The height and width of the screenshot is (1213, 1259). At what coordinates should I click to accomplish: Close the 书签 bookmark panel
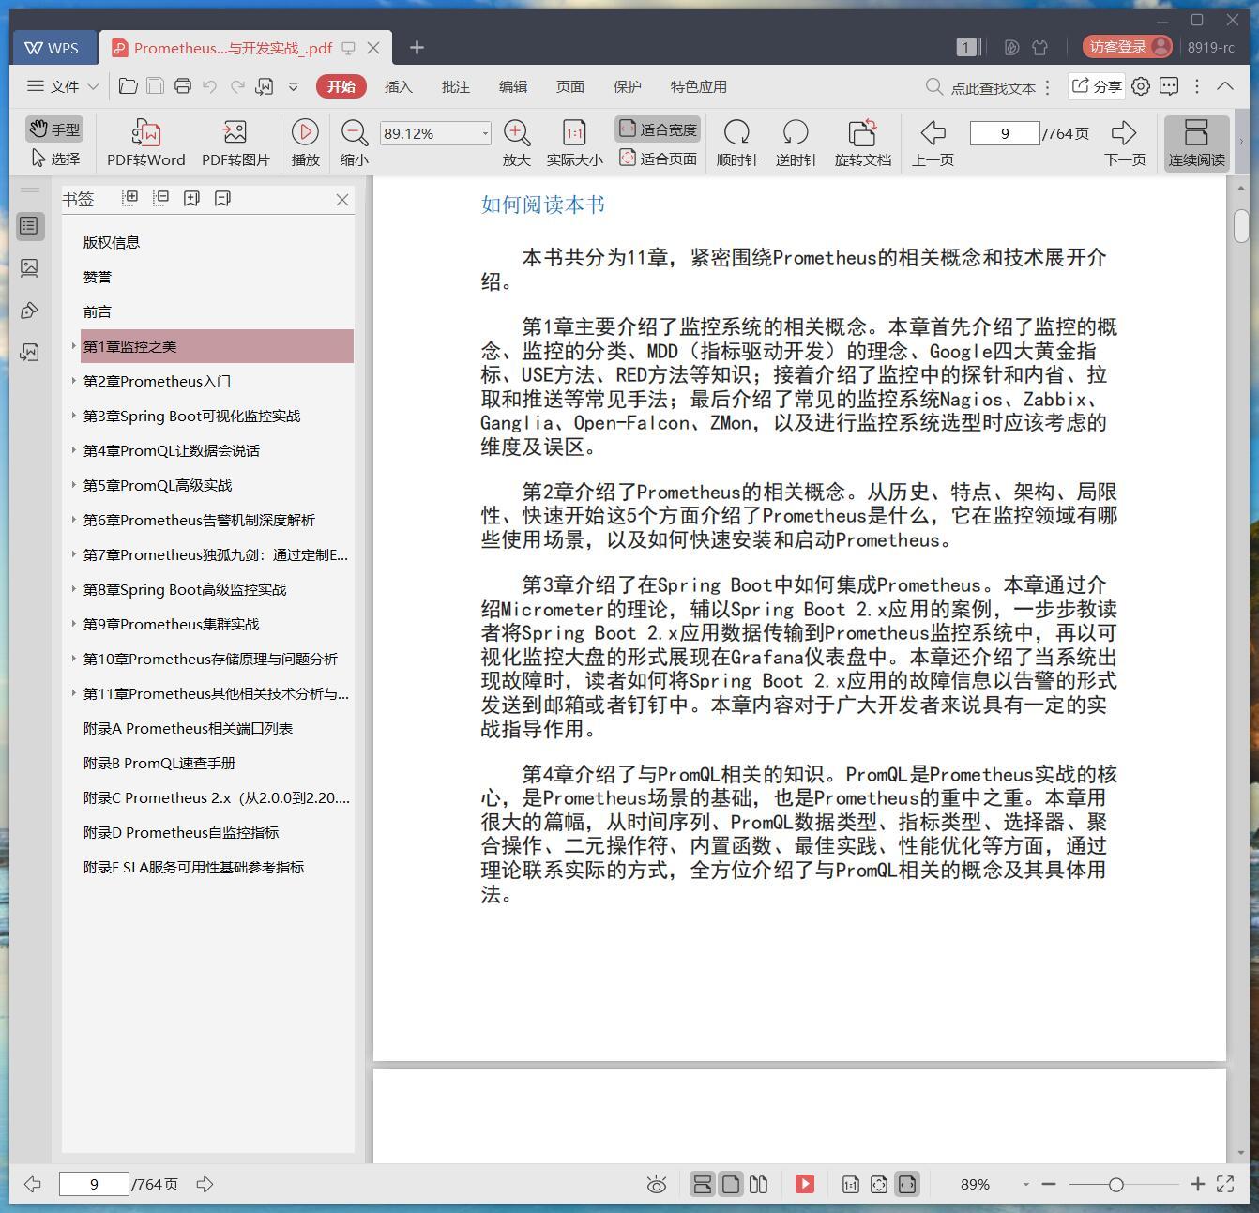tap(342, 199)
